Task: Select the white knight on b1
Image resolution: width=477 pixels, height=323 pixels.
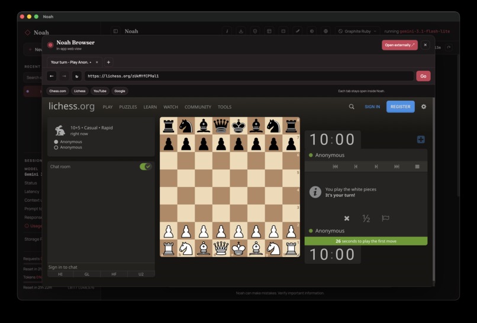Action: pos(186,248)
